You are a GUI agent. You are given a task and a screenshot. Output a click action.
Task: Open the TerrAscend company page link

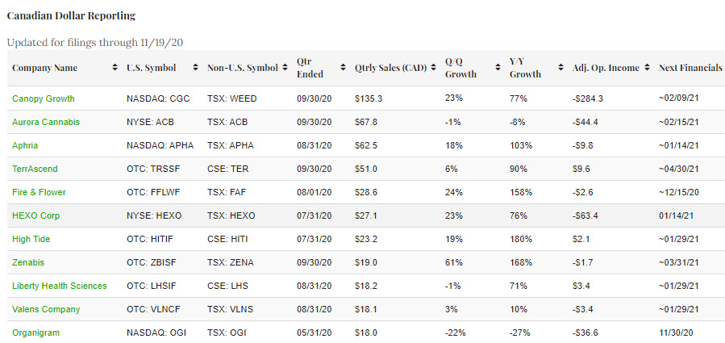[35, 169]
